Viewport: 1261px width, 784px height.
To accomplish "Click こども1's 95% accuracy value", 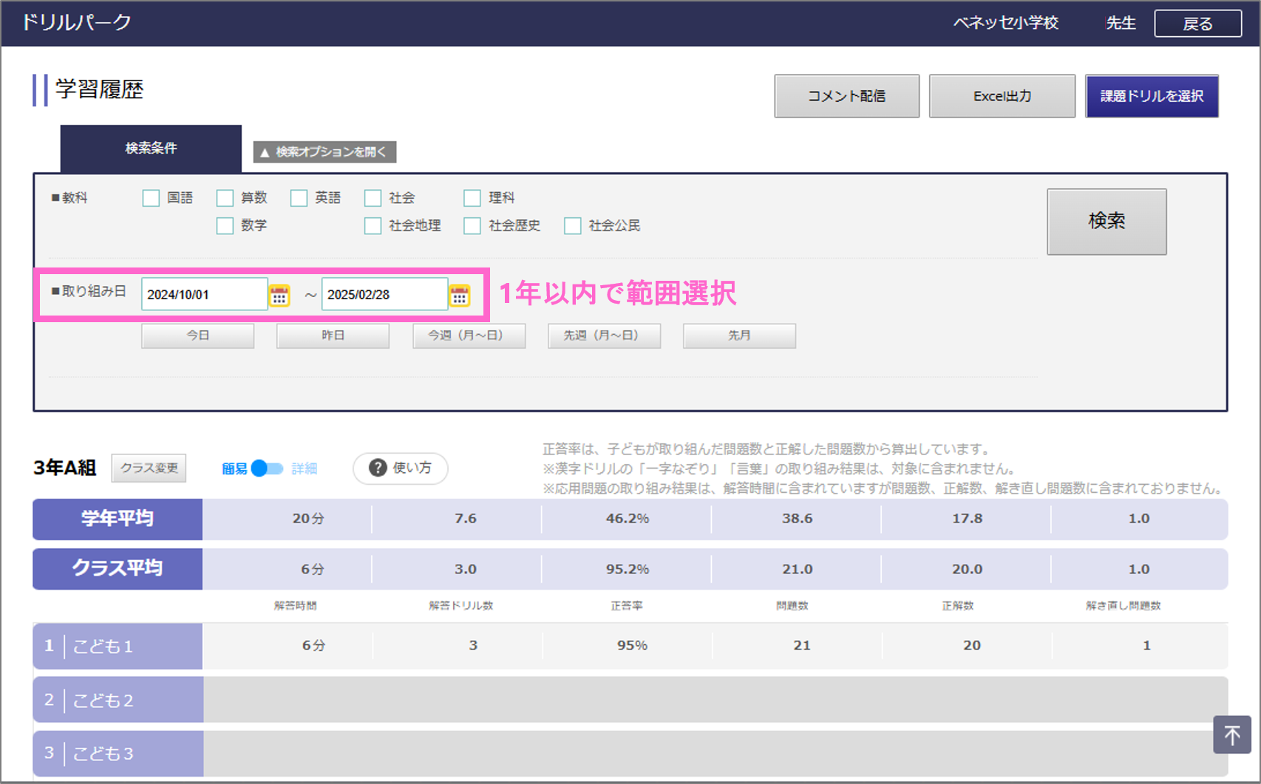I will point(632,645).
